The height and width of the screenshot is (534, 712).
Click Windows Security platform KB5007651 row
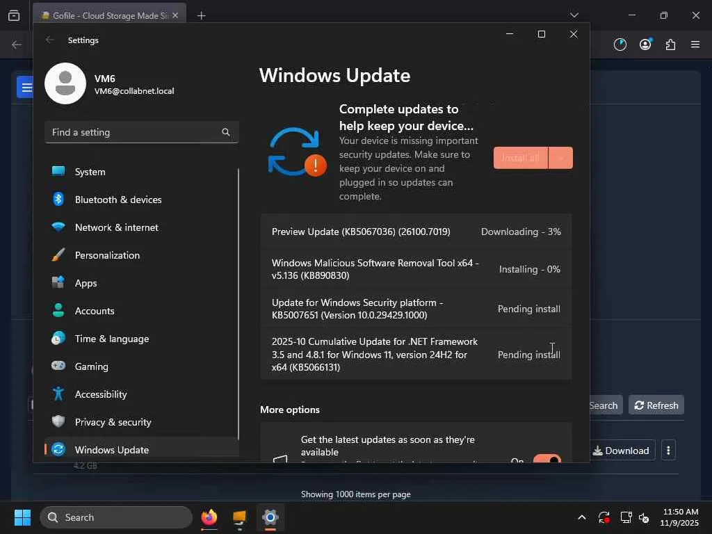click(416, 309)
